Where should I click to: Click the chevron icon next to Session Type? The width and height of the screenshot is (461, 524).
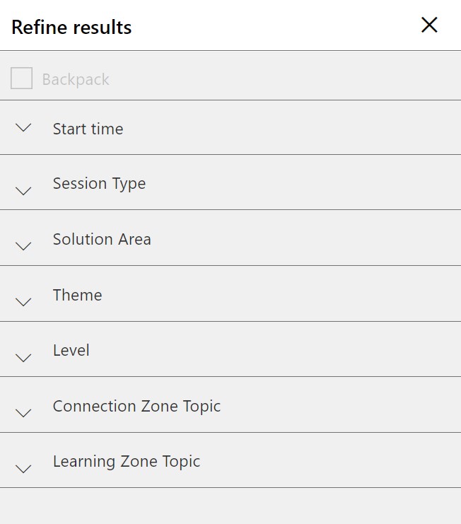[x=24, y=190]
